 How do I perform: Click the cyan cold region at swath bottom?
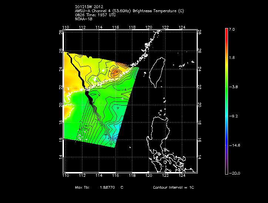point(115,131)
